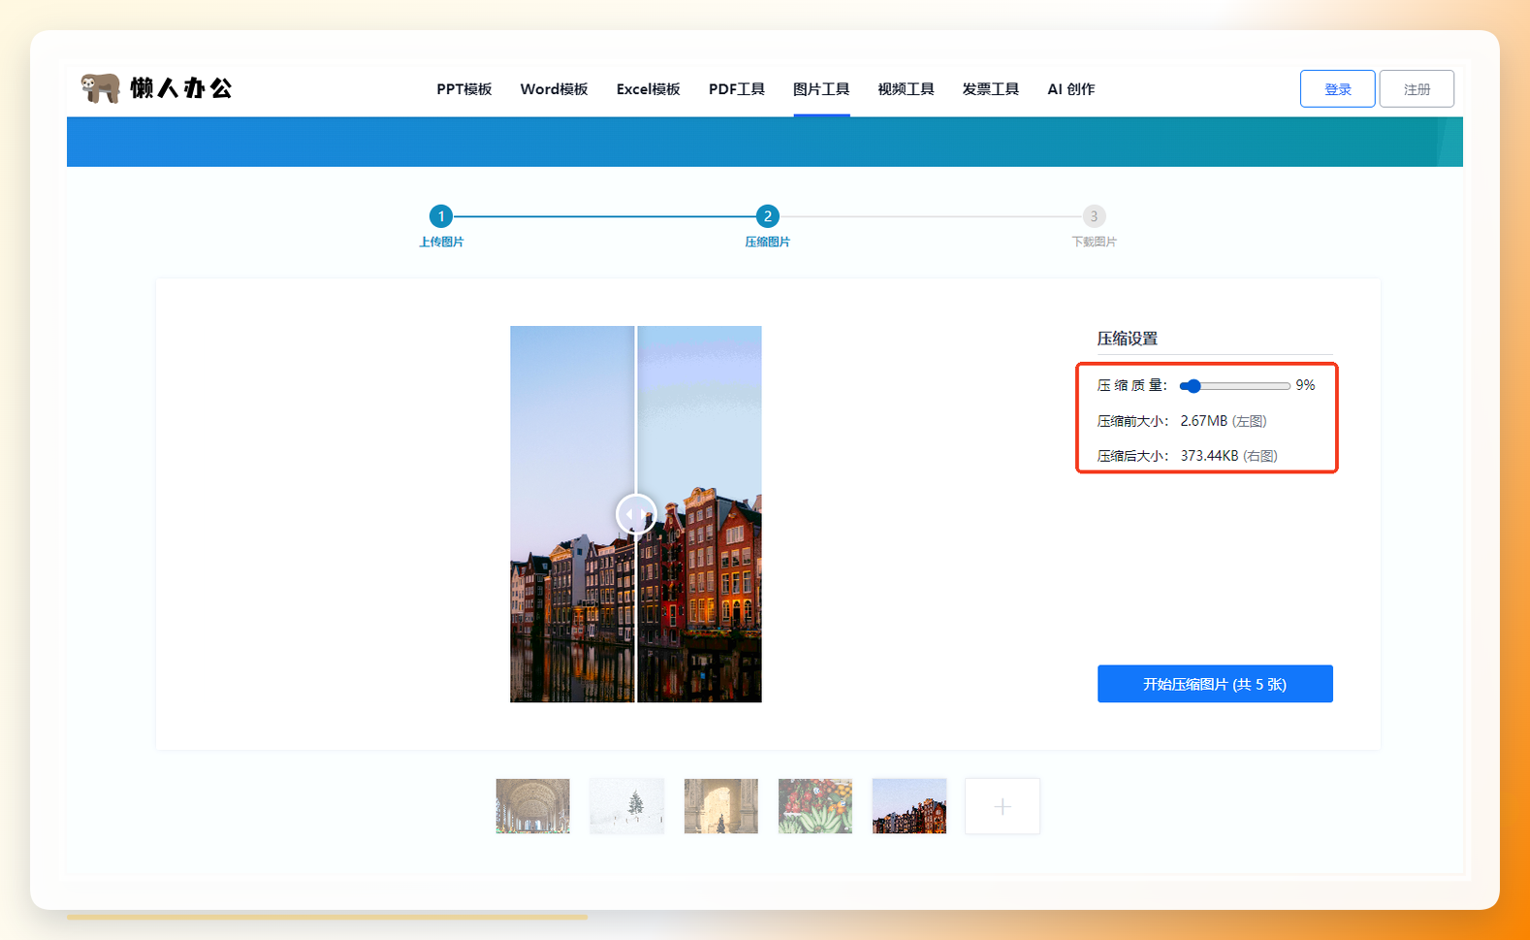The width and height of the screenshot is (1530, 940).
Task: Click step 3 下载图片 circle
Action: [x=1094, y=216]
